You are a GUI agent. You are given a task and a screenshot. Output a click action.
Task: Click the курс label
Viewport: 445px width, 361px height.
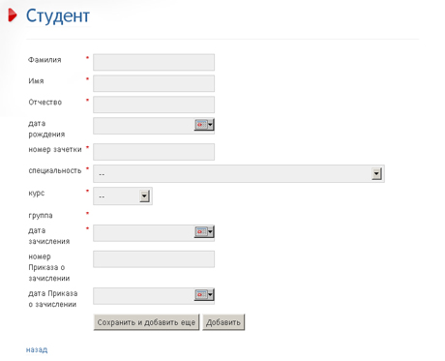(37, 194)
